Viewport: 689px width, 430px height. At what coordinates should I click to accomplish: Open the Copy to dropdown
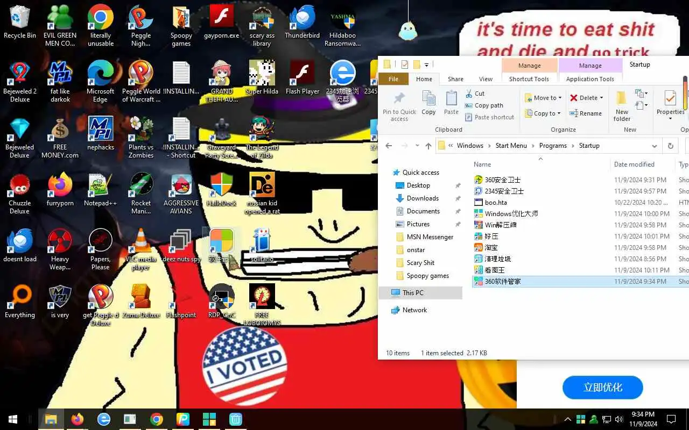(x=543, y=113)
